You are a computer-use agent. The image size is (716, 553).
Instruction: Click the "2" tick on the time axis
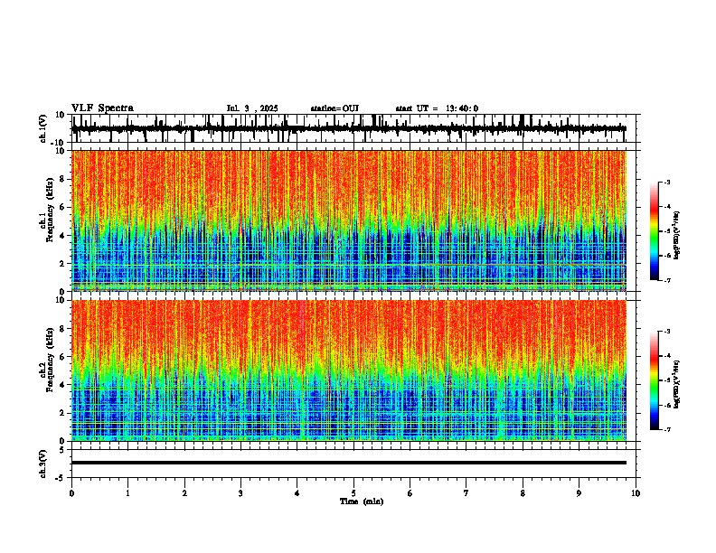[184, 493]
